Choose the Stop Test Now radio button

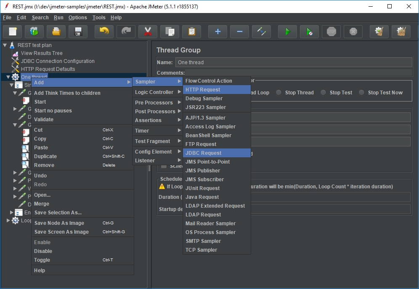click(362, 93)
